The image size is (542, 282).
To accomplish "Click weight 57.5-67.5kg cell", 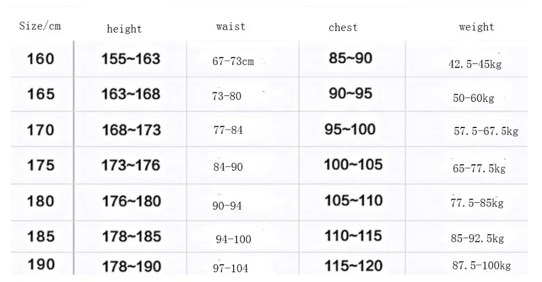I will click(x=486, y=131).
